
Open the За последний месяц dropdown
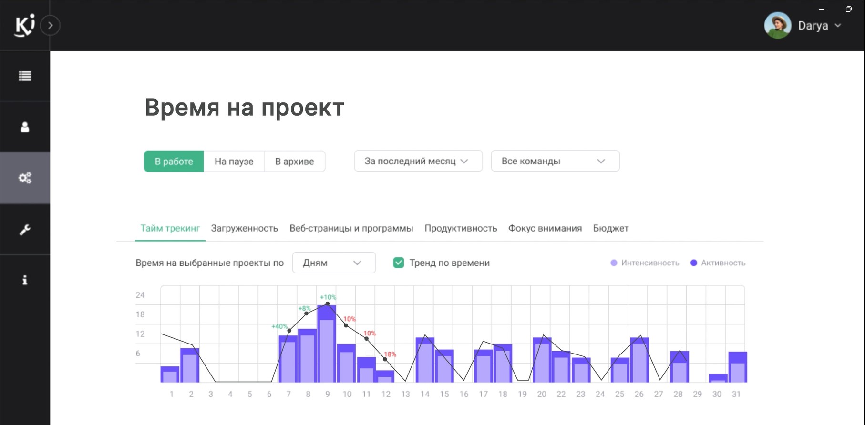coord(418,161)
